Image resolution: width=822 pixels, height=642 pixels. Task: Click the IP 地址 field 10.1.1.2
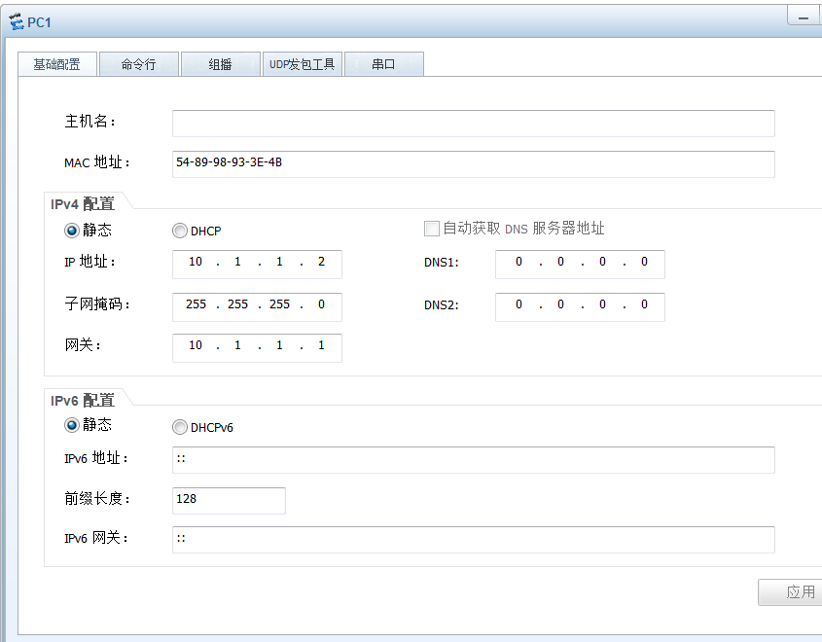pyautogui.click(x=257, y=265)
